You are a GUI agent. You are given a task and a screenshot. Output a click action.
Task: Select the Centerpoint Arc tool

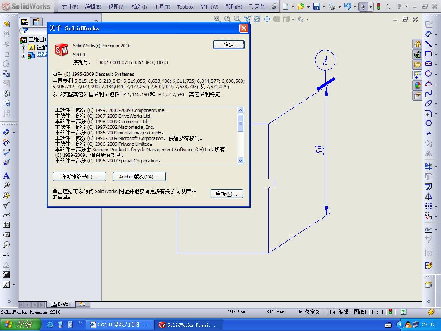tap(429, 84)
